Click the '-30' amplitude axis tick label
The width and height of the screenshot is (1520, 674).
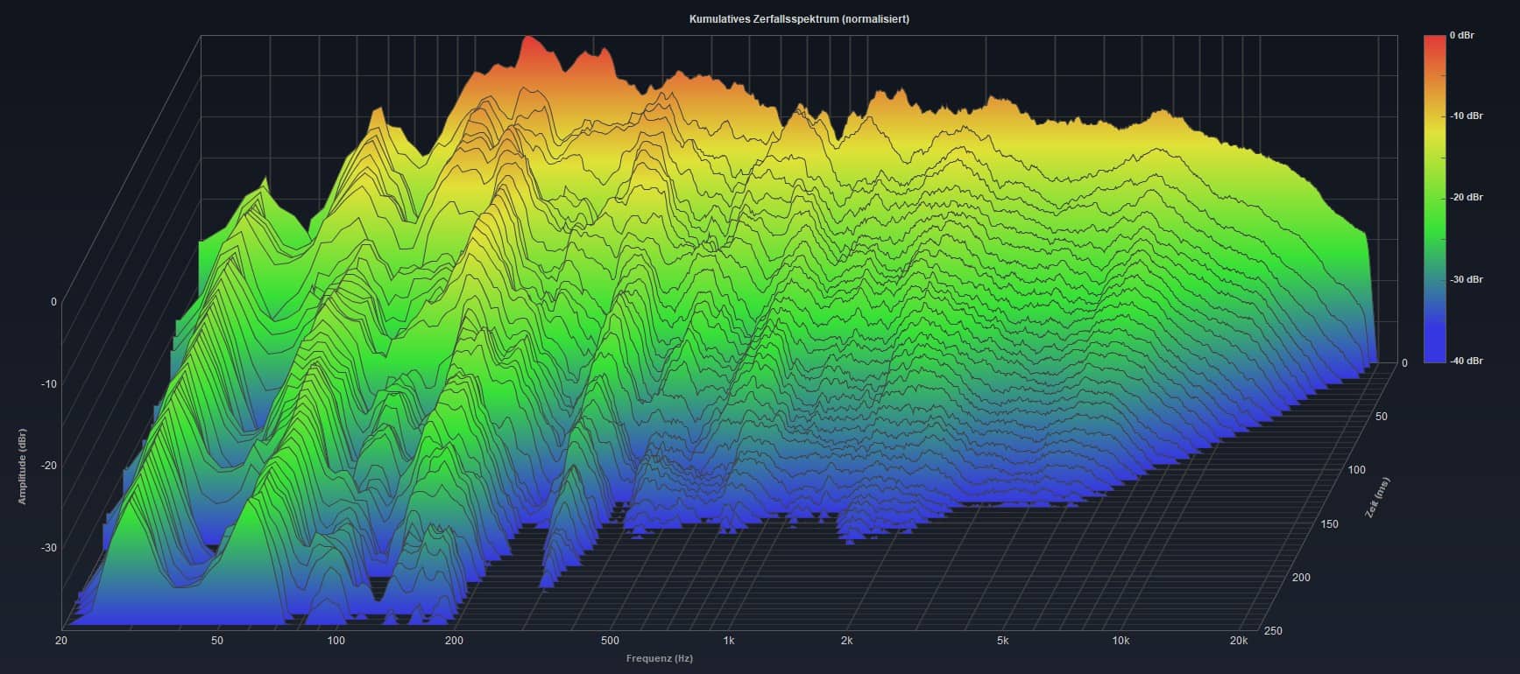point(48,548)
